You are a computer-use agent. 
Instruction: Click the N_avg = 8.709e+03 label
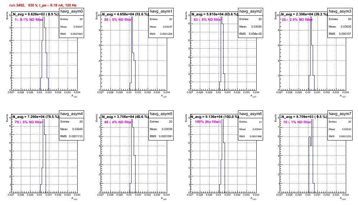(x=304, y=117)
